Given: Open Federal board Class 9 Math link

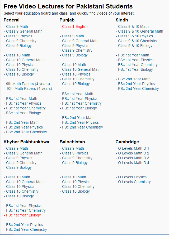Looking at the screenshot, I should pyautogui.click(x=17, y=26).
